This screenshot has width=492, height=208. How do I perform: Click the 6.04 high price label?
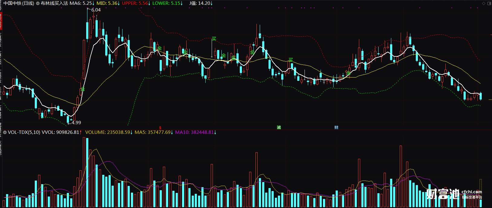(96, 10)
